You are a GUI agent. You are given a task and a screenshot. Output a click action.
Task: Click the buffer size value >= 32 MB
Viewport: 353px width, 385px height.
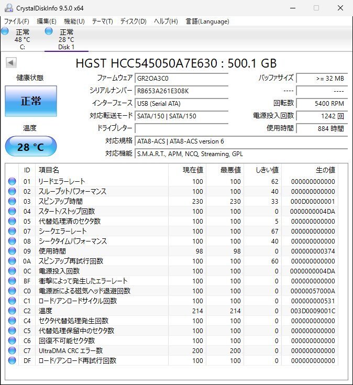click(x=322, y=79)
